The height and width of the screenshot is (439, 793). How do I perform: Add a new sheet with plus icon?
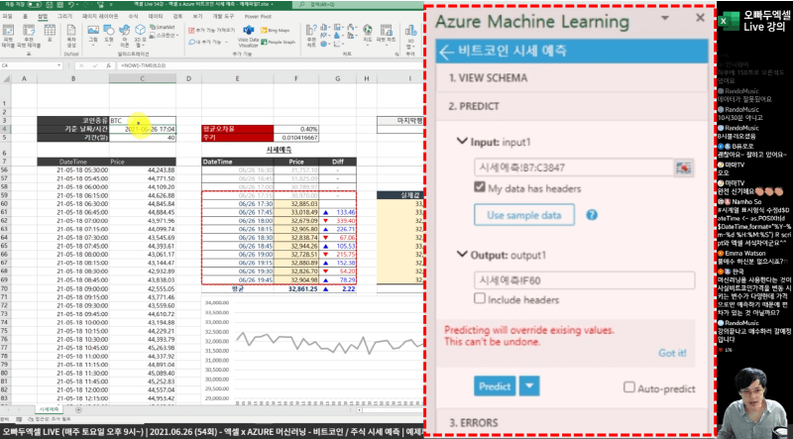pyautogui.click(x=78, y=409)
